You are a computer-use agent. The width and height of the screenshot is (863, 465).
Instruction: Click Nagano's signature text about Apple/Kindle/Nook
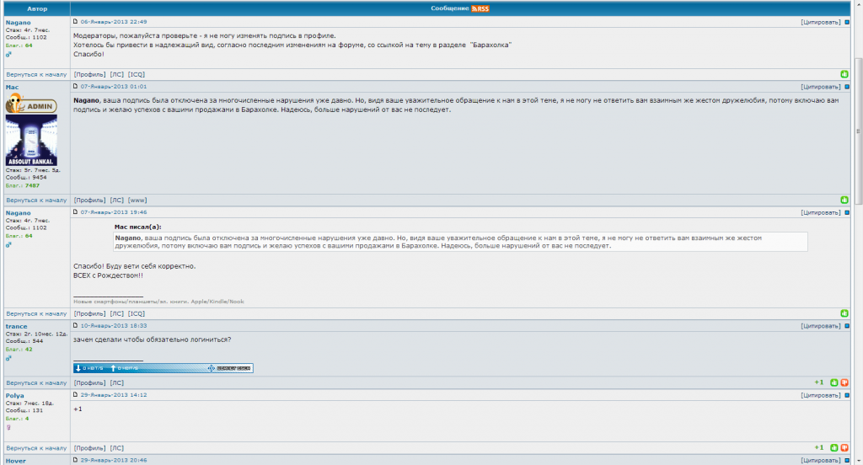158,302
